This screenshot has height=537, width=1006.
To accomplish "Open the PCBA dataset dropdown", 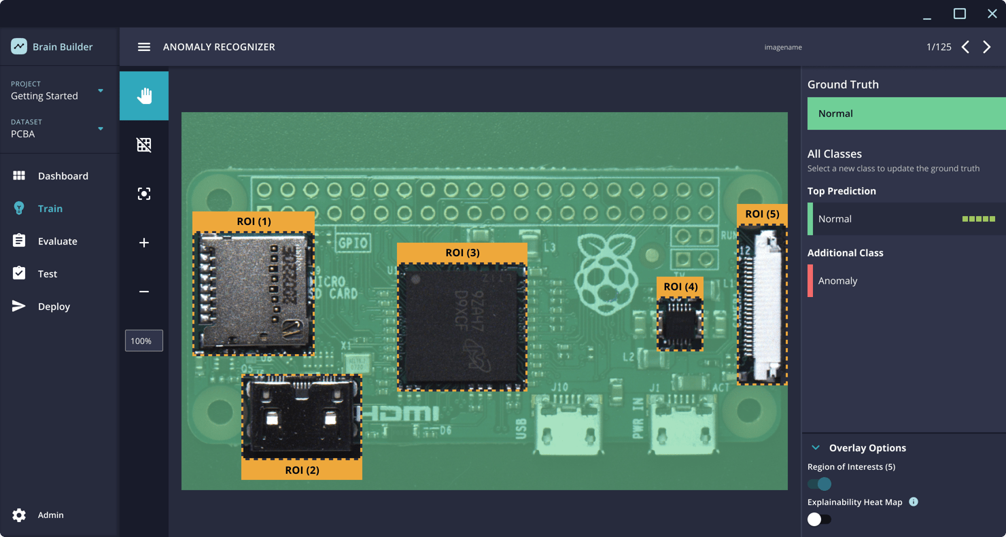I will point(100,128).
